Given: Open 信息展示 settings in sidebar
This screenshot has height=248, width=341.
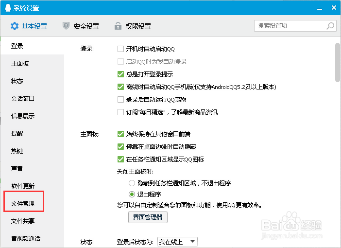Looking at the screenshot, I should [x=32, y=116].
